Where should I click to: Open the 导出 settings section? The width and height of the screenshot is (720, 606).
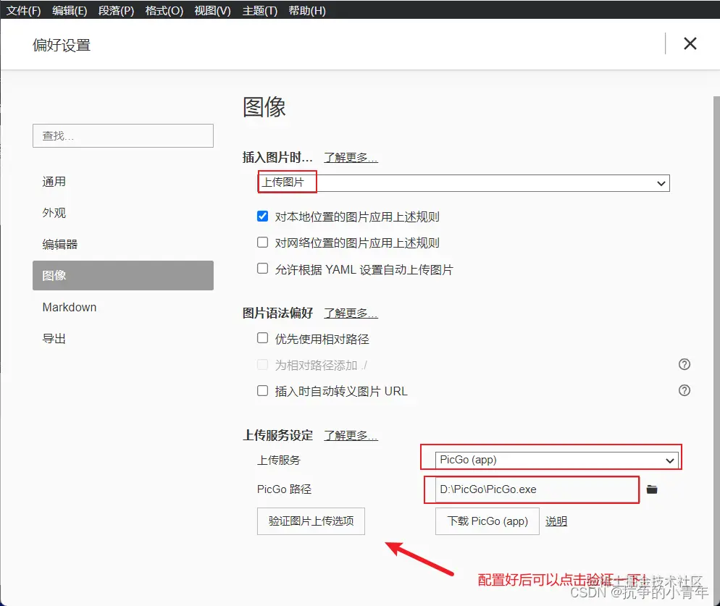pyautogui.click(x=123, y=339)
